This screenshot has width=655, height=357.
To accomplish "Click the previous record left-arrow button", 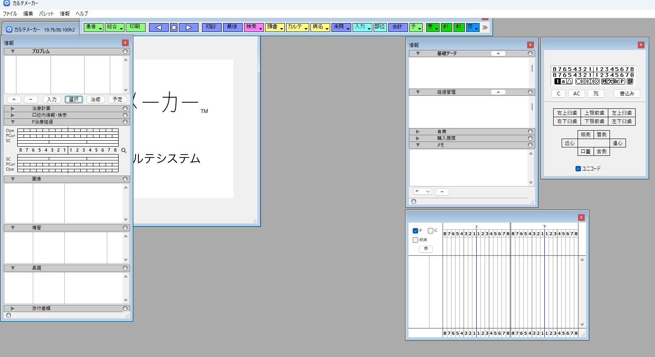I will (x=159, y=27).
